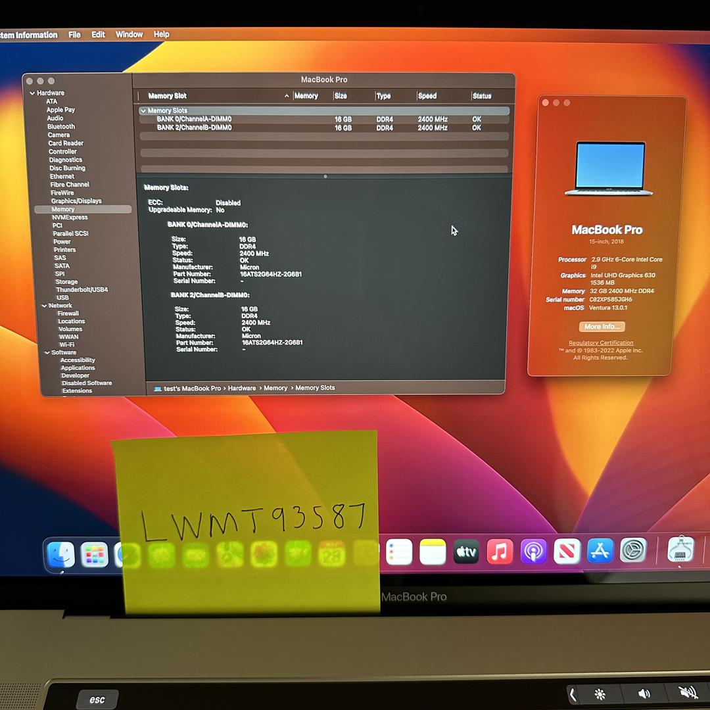Open Podcasts from the Dock

[x=533, y=551]
